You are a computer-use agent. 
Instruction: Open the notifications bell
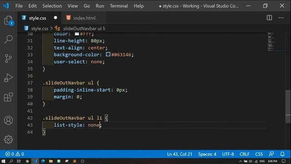[x=282, y=154]
